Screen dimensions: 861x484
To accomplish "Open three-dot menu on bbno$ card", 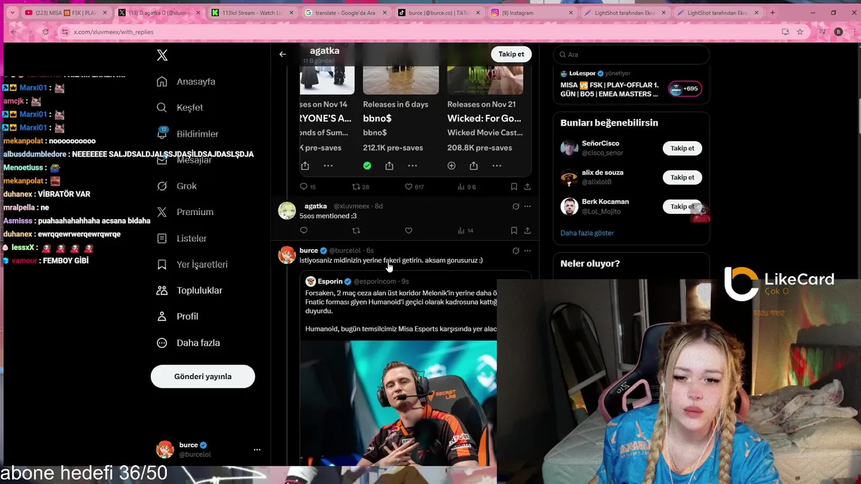I will tap(412, 165).
